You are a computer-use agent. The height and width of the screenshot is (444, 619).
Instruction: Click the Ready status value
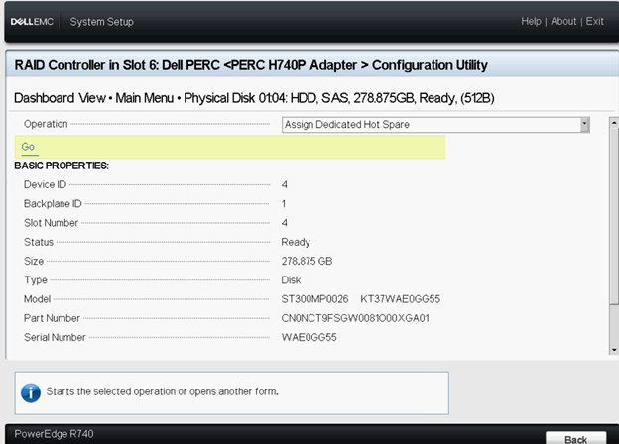pyautogui.click(x=296, y=242)
